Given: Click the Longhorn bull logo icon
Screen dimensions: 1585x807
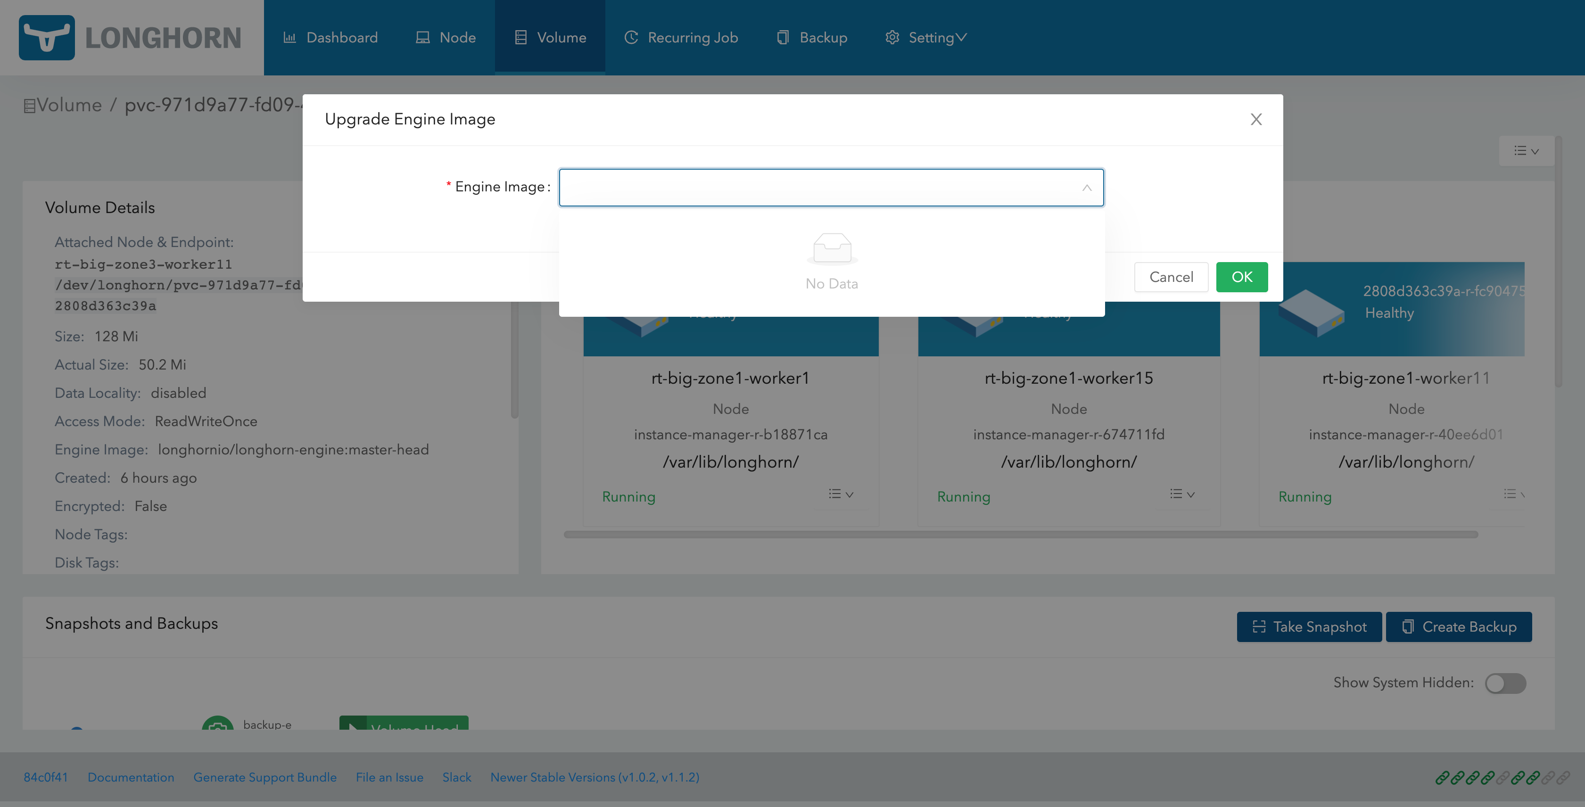Looking at the screenshot, I should [47, 38].
